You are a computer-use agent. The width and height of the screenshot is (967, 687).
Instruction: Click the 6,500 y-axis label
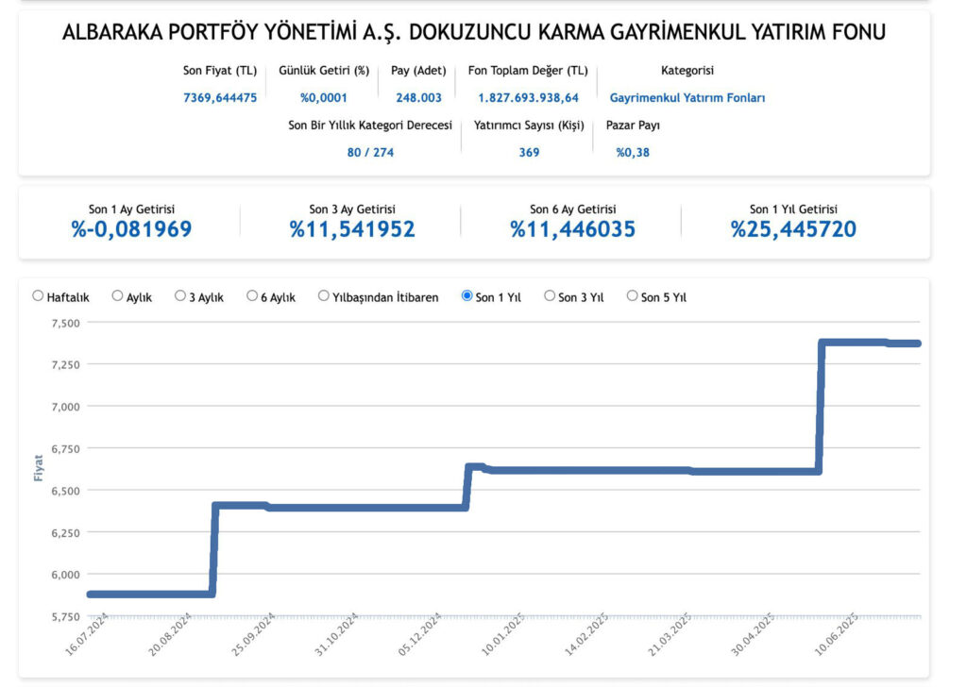click(x=65, y=491)
